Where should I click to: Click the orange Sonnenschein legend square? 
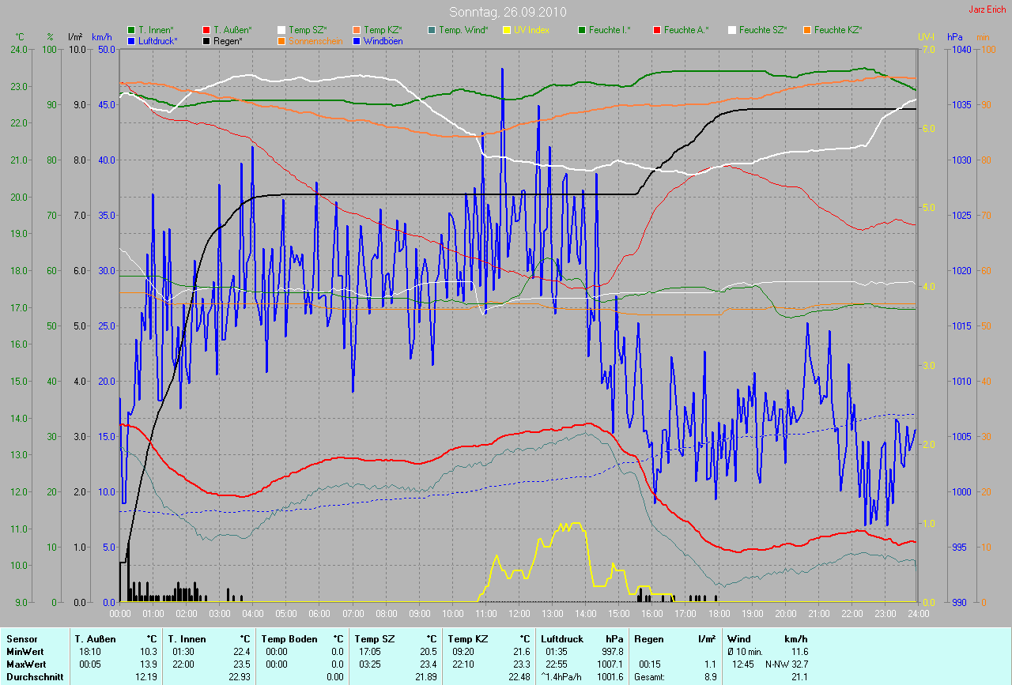click(281, 40)
